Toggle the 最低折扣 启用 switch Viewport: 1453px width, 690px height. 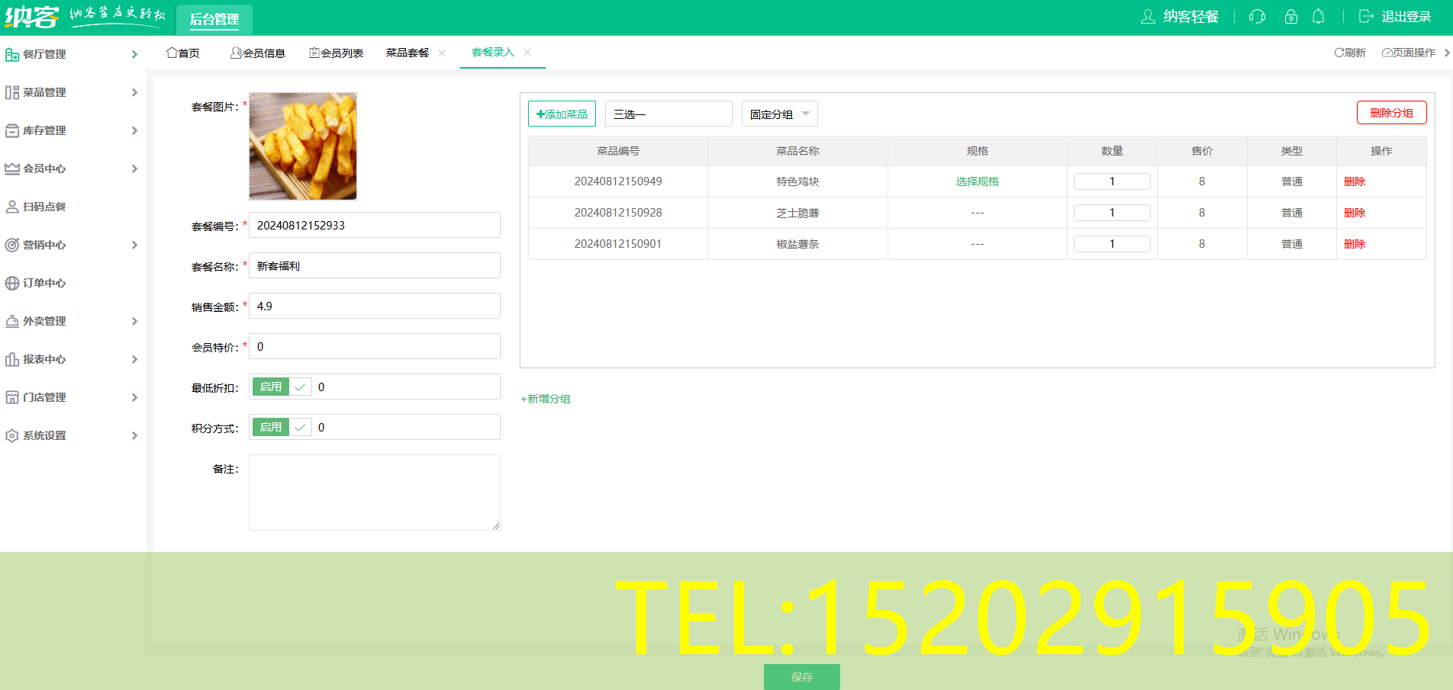[x=281, y=387]
